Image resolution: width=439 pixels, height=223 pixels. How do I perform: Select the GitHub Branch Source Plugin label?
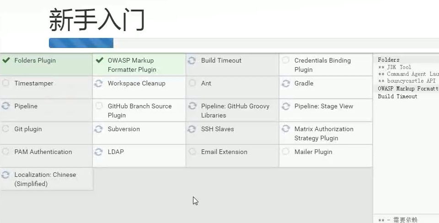click(140, 111)
